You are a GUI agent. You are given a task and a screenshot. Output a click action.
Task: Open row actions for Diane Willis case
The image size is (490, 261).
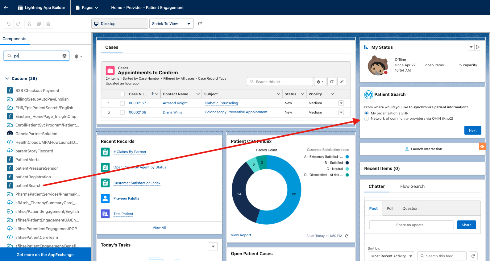coord(341,112)
